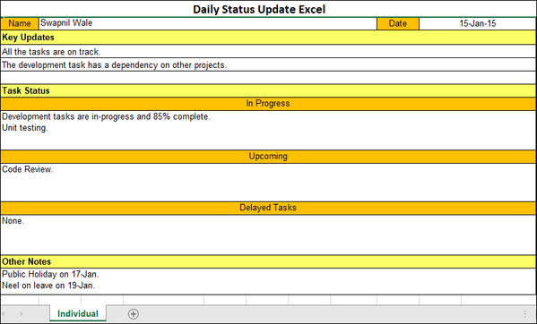This screenshot has height=324, width=537.
Task: Select the Key Updates header row
Action: (x=268, y=38)
